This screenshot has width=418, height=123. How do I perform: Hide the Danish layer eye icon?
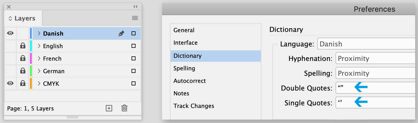(10, 34)
